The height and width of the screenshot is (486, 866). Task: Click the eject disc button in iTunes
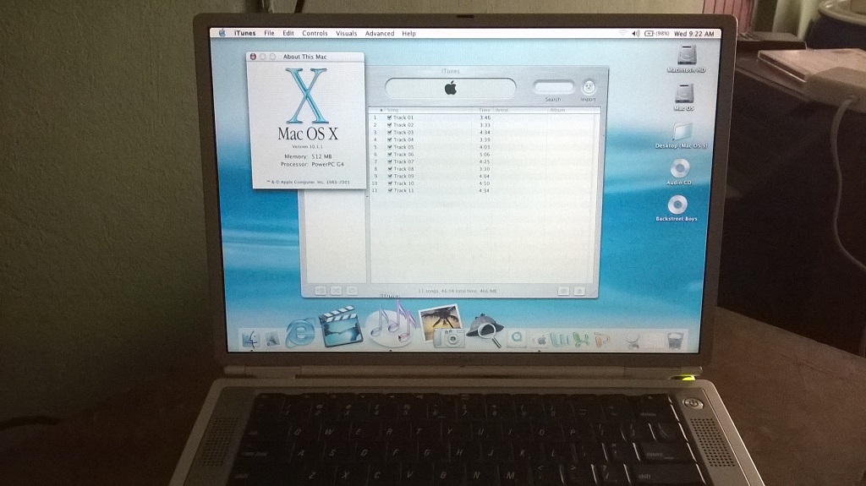pyautogui.click(x=579, y=291)
